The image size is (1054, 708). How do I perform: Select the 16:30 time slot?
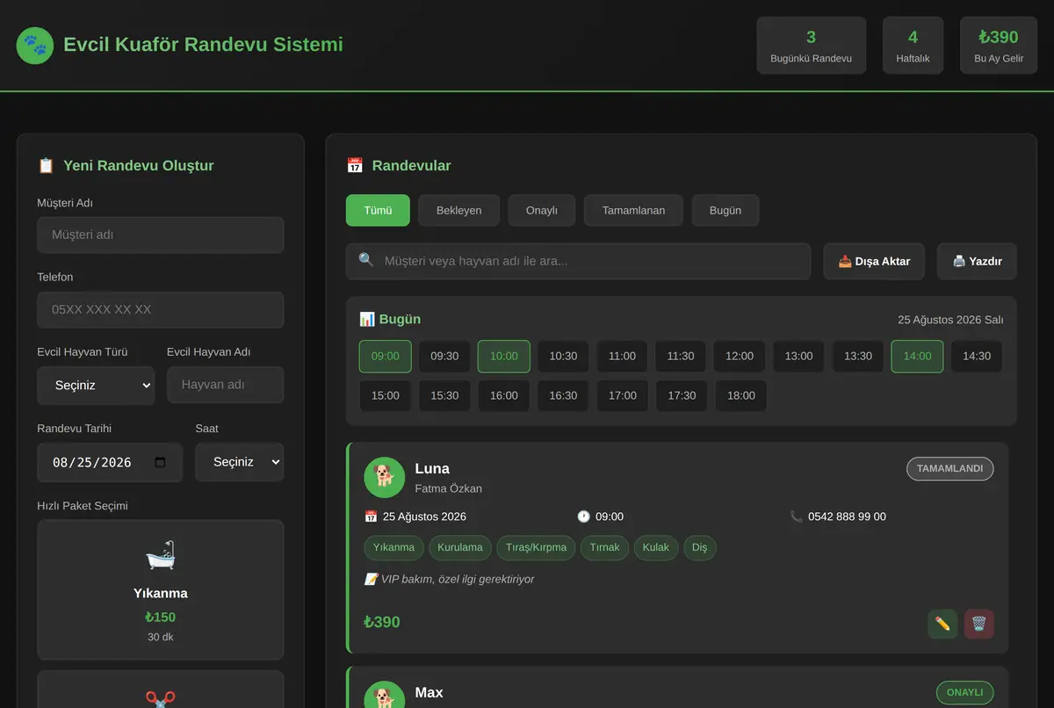pyautogui.click(x=563, y=395)
